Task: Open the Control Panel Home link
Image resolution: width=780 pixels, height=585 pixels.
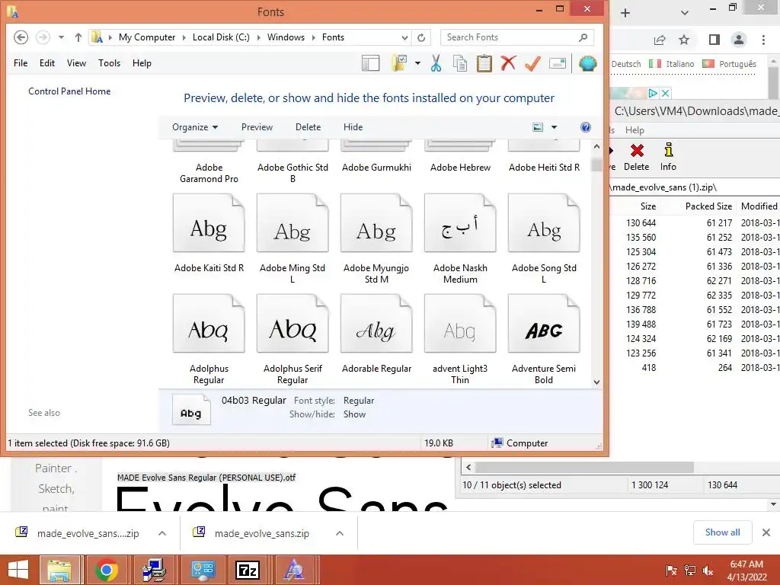Action: [x=69, y=91]
